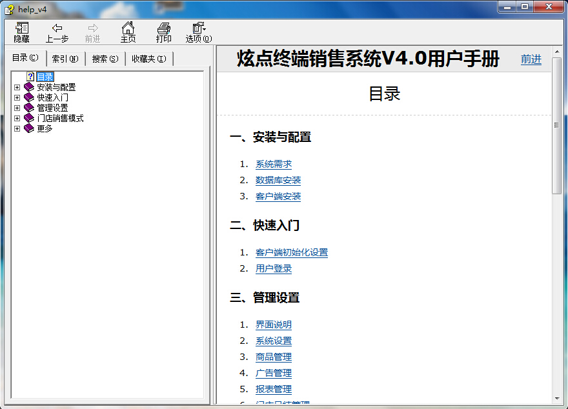Minimize the help_v4 window

(x=507, y=7)
